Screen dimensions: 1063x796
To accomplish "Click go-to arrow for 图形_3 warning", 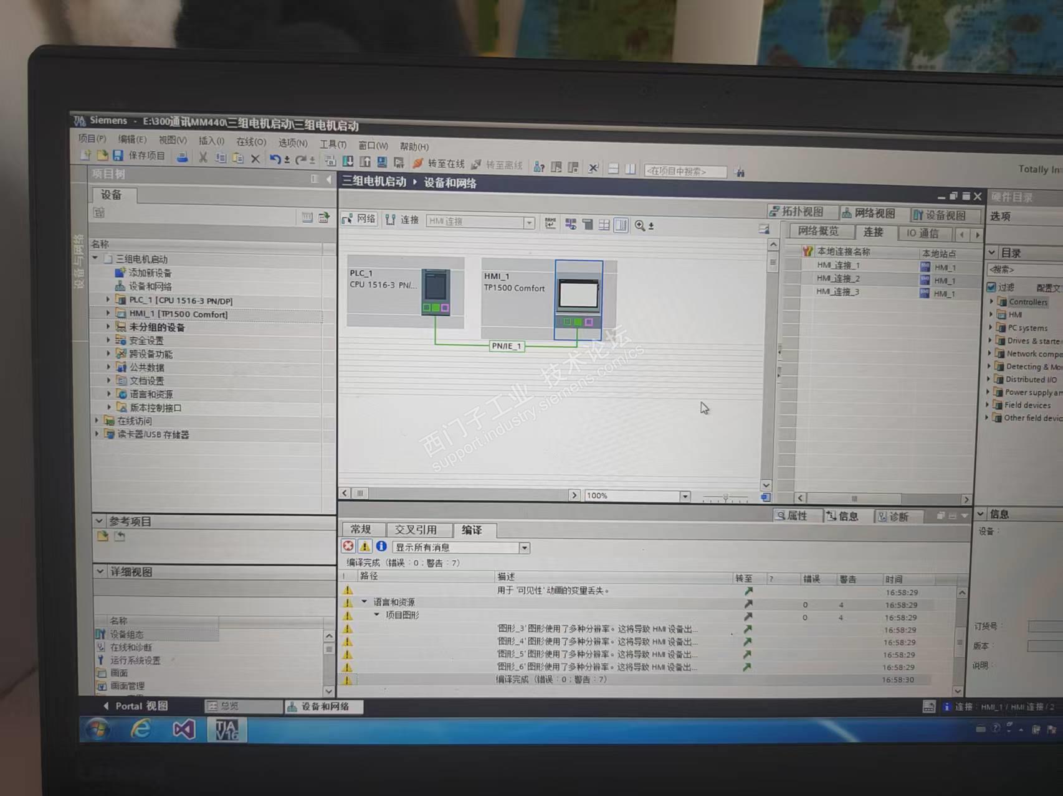I will (x=748, y=629).
